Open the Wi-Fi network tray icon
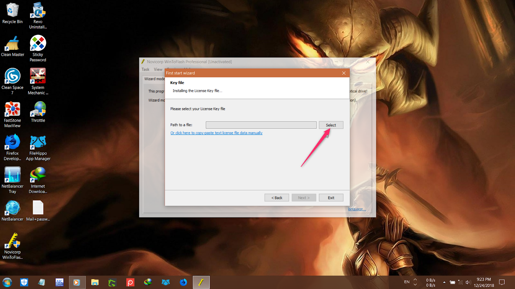This screenshot has width=515, height=289. tap(461, 283)
